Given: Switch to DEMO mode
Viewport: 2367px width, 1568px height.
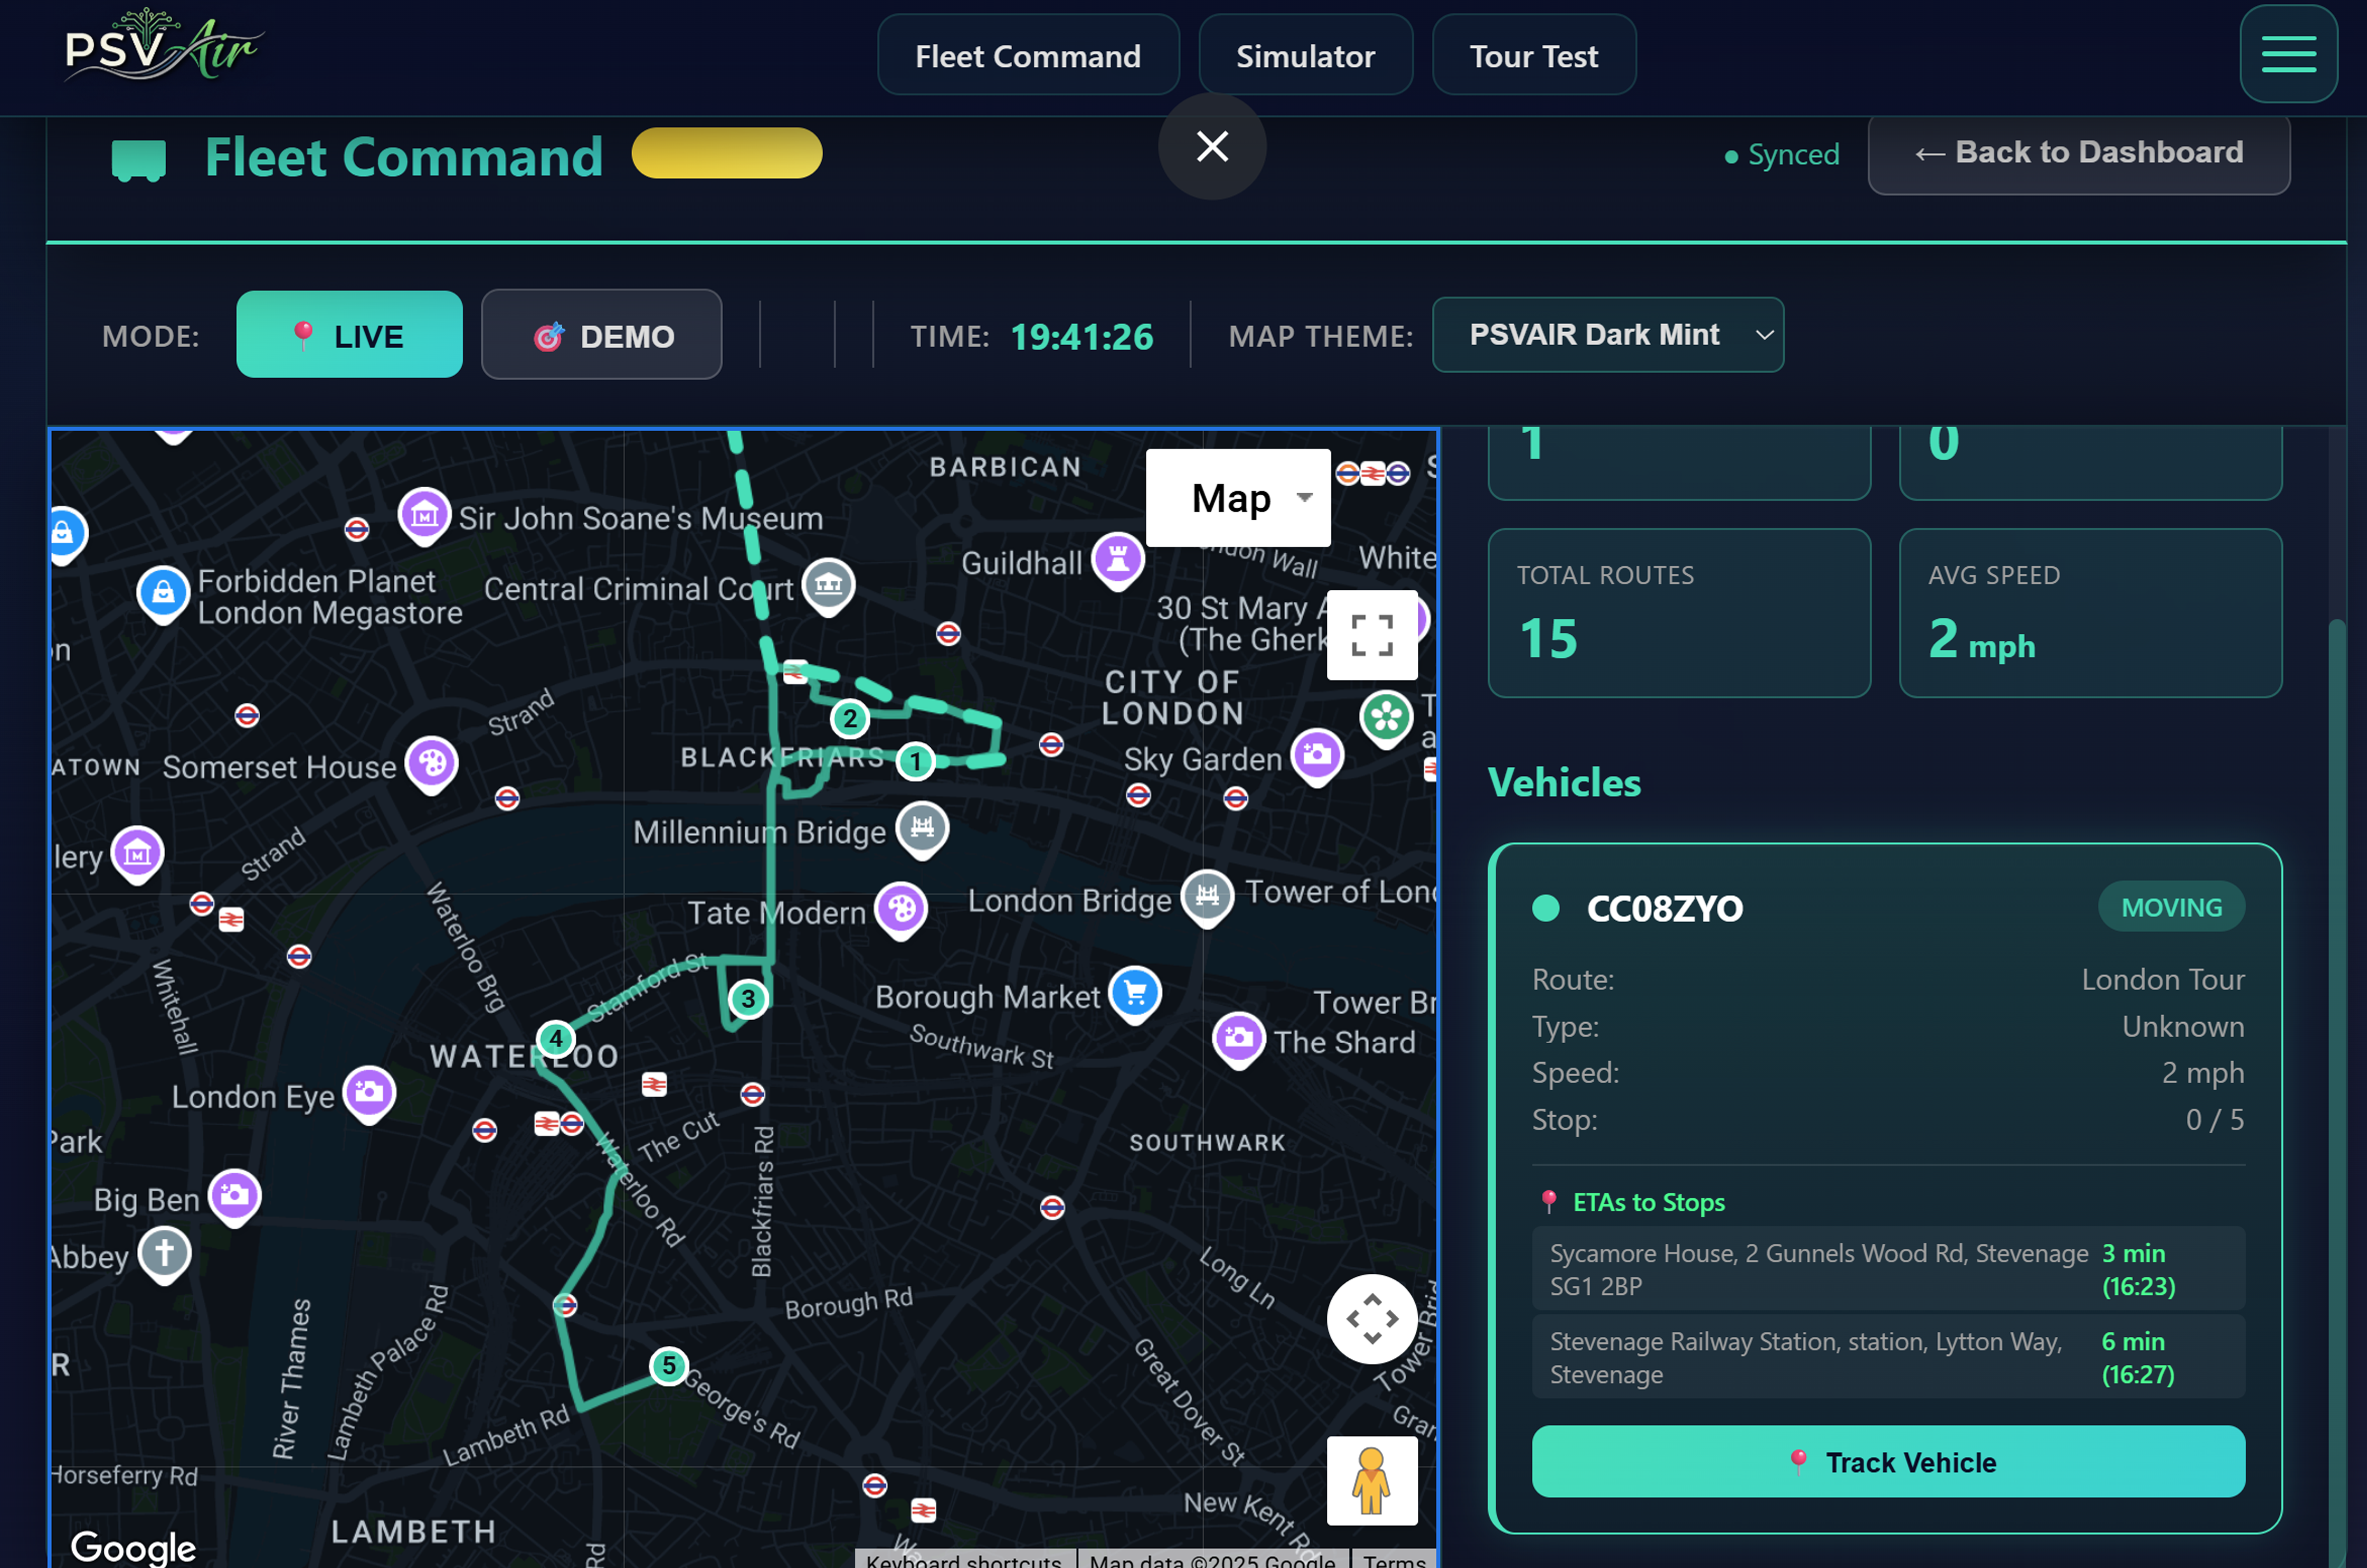Looking at the screenshot, I should pos(601,334).
